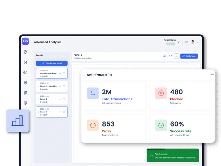Click the Anti-fraud KPIs widget title
Image resolution: width=221 pixels, height=166 pixels.
[99, 75]
